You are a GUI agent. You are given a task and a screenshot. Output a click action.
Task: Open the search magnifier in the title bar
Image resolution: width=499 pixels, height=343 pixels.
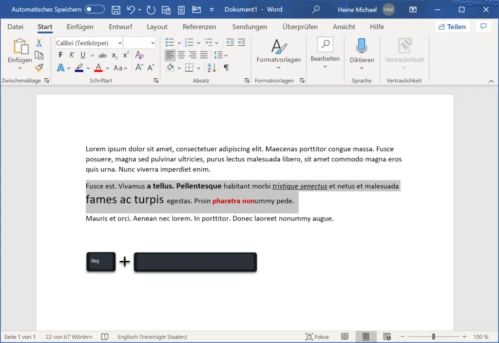click(x=316, y=10)
